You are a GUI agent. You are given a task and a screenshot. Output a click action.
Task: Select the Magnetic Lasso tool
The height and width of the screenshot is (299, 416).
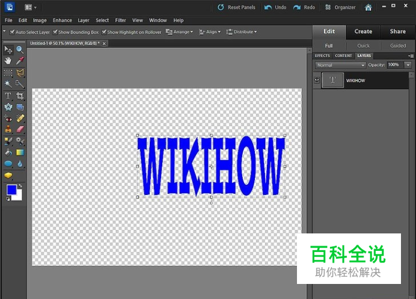(20, 72)
